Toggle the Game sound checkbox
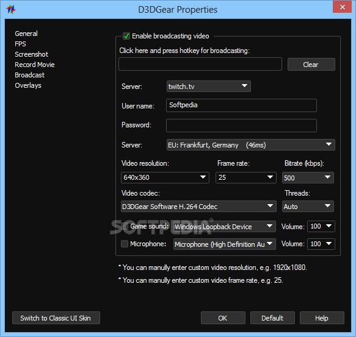 tap(125, 226)
